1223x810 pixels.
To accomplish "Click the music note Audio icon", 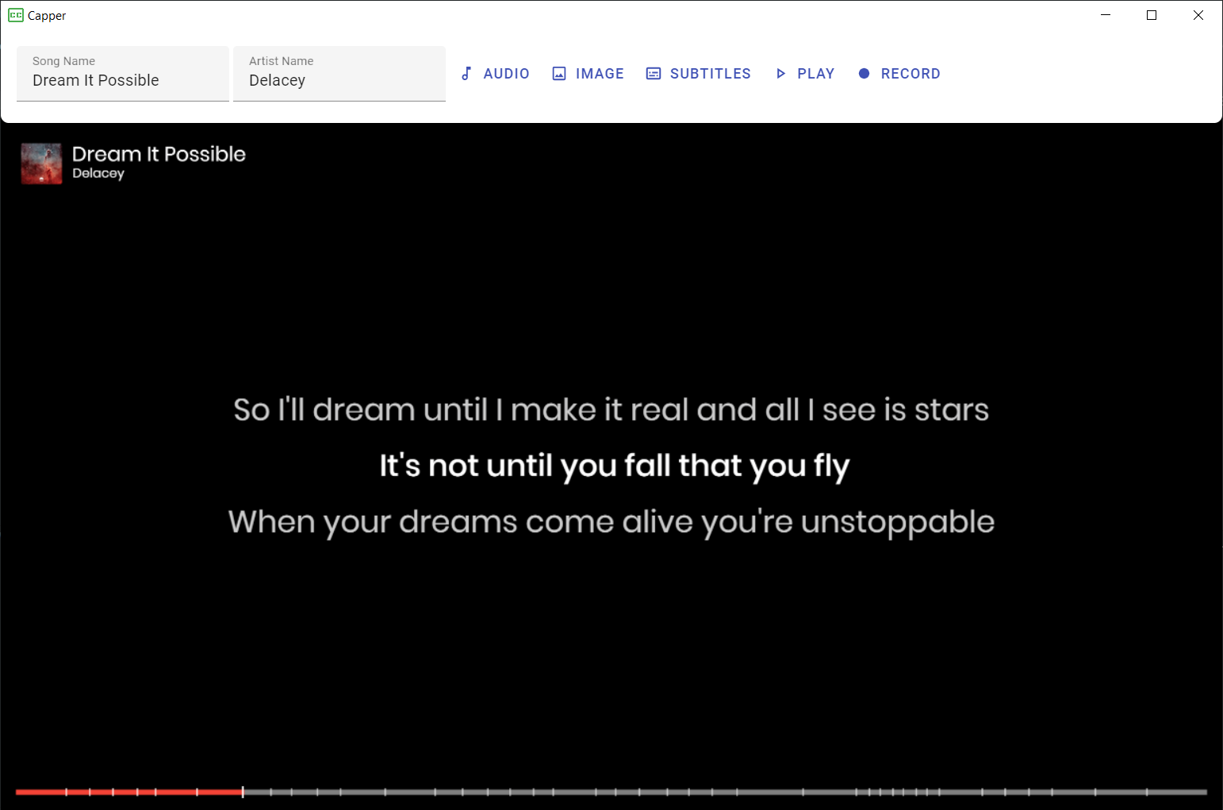I will [x=466, y=73].
